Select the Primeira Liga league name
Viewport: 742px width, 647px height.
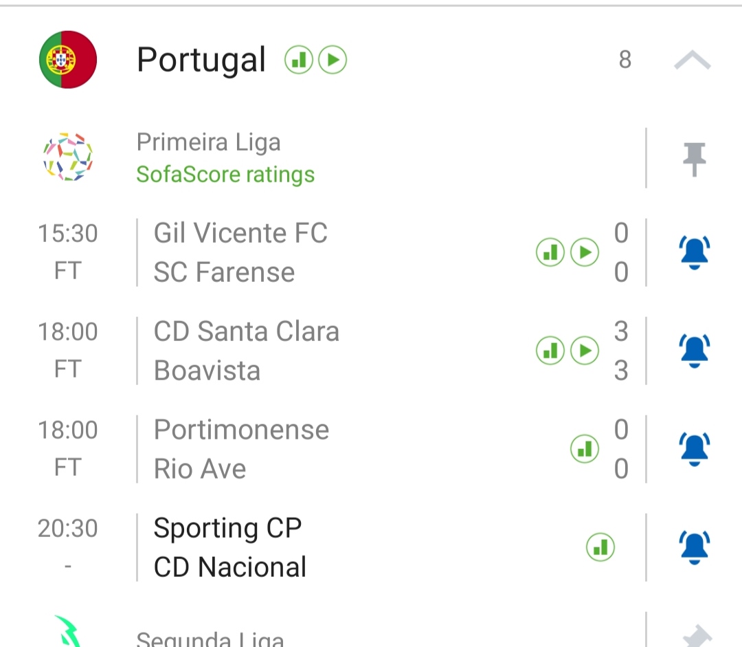pyautogui.click(x=208, y=142)
